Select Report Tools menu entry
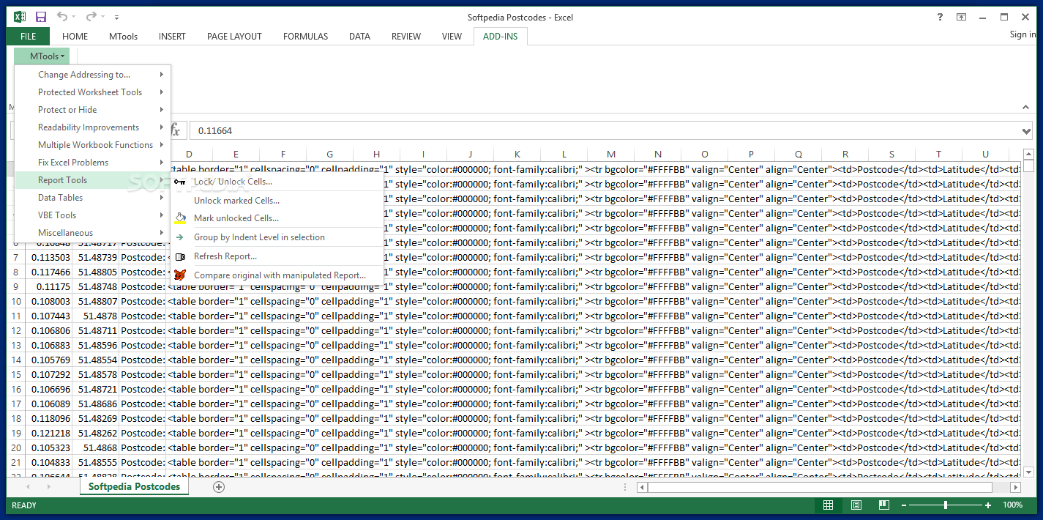The height and width of the screenshot is (520, 1043). (x=92, y=179)
